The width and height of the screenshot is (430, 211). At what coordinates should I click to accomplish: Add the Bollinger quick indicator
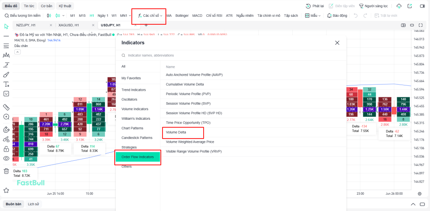[x=182, y=15]
